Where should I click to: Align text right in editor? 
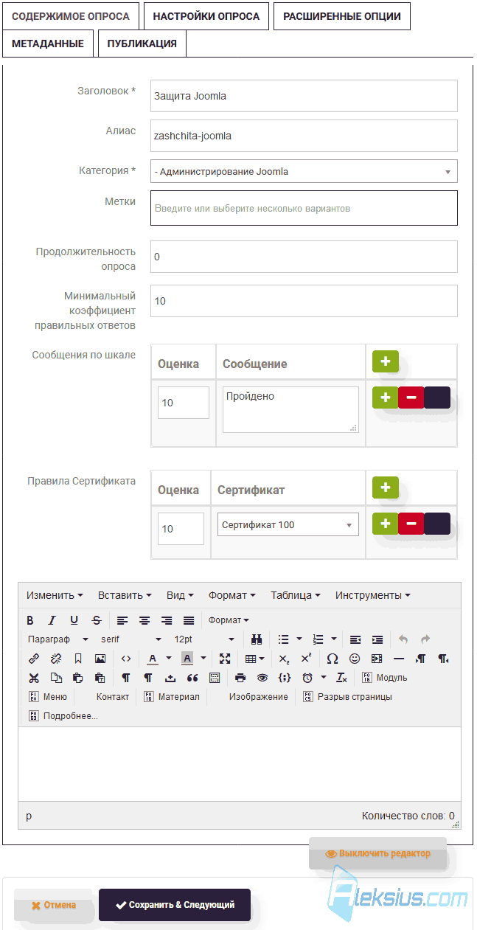pos(167,620)
